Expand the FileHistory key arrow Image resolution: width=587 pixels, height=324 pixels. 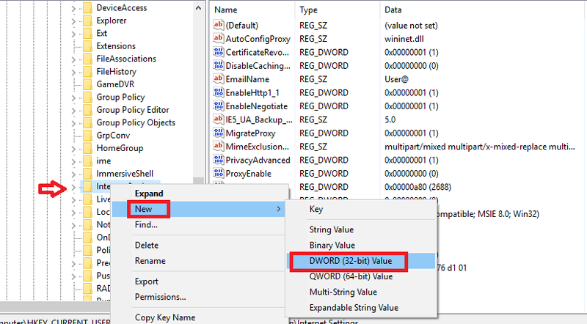coord(73,73)
